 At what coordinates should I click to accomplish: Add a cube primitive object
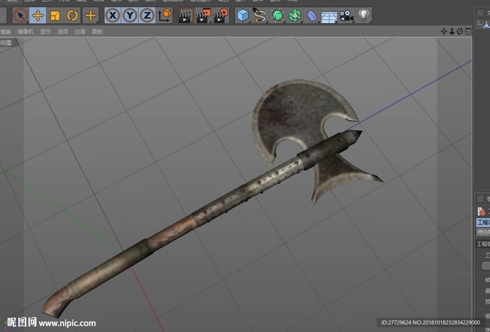[x=243, y=15]
